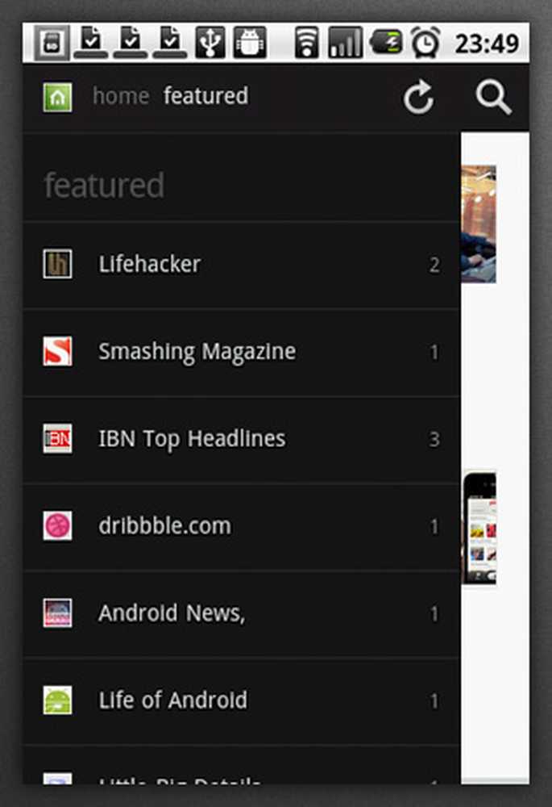Tap the IBN Top Headlines count 3

coord(434,440)
